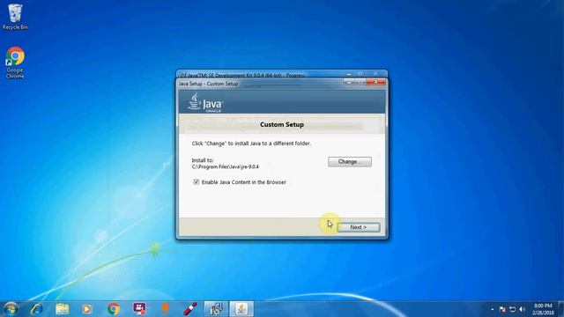564x317 pixels.
Task: Open the Action Center flag icon
Action: [x=502, y=309]
